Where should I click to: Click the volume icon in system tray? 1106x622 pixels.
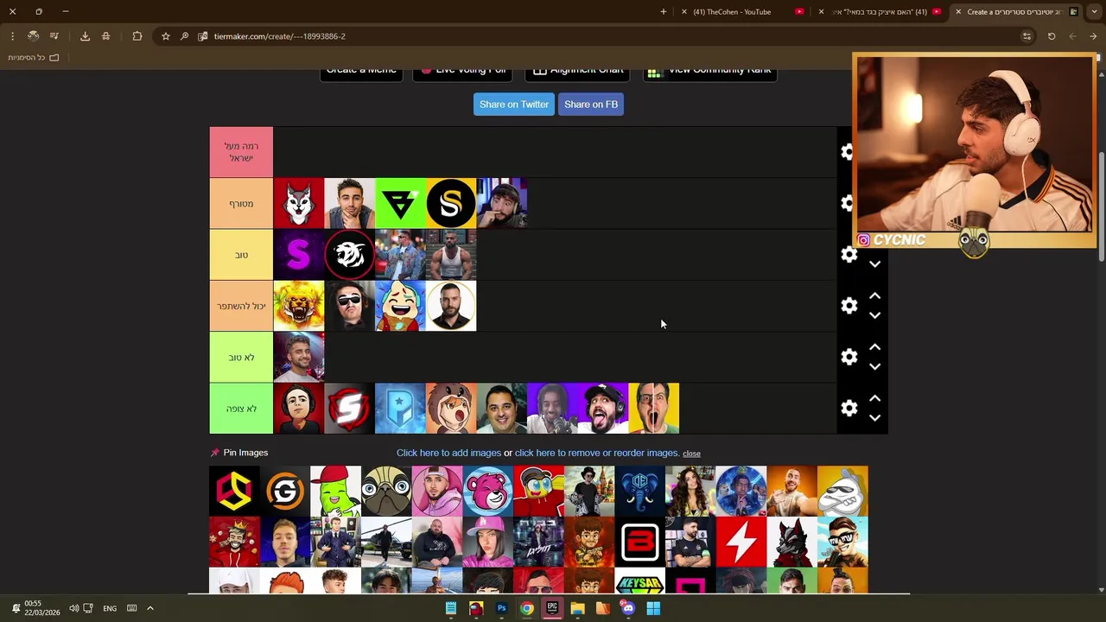click(73, 608)
